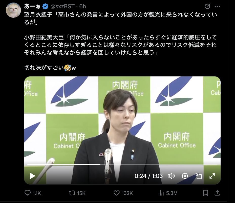235x203 pixels.
Task: View analytics showing 5.3M views
Action: (168, 193)
